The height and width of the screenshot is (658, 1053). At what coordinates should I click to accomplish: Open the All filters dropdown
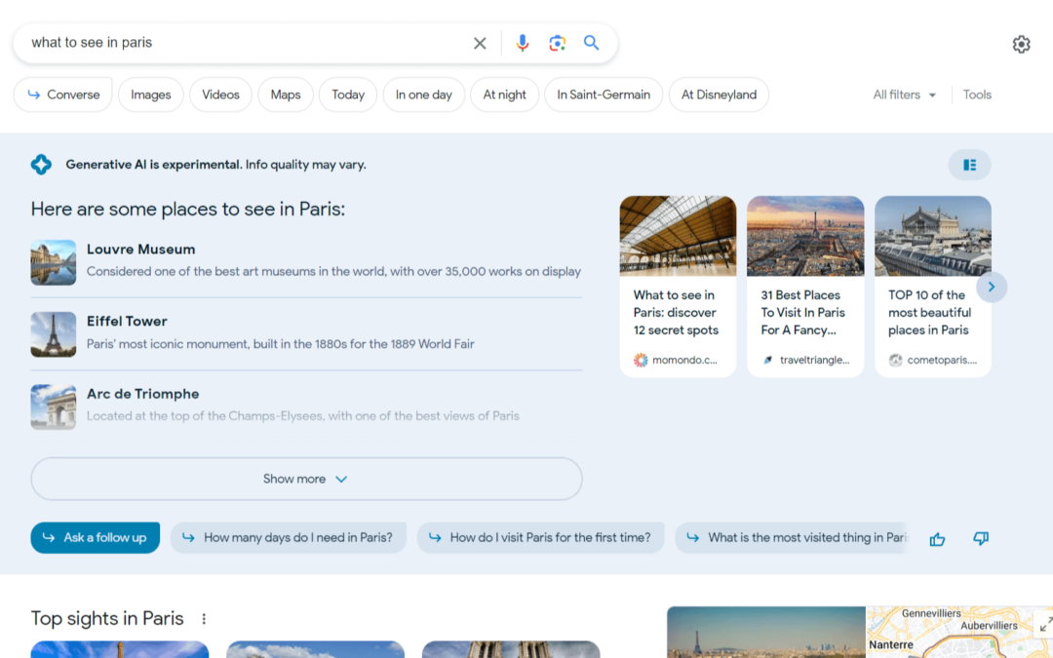point(904,95)
